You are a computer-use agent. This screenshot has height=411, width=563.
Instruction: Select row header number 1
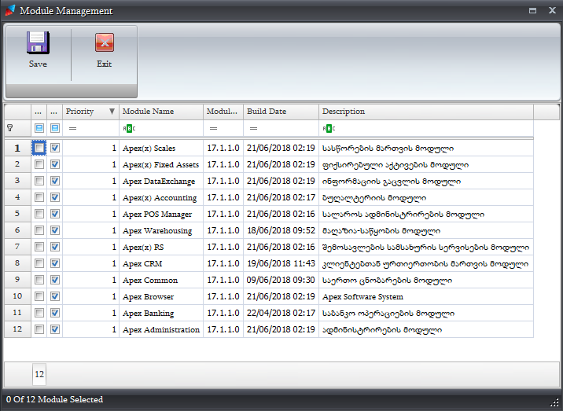(17, 148)
